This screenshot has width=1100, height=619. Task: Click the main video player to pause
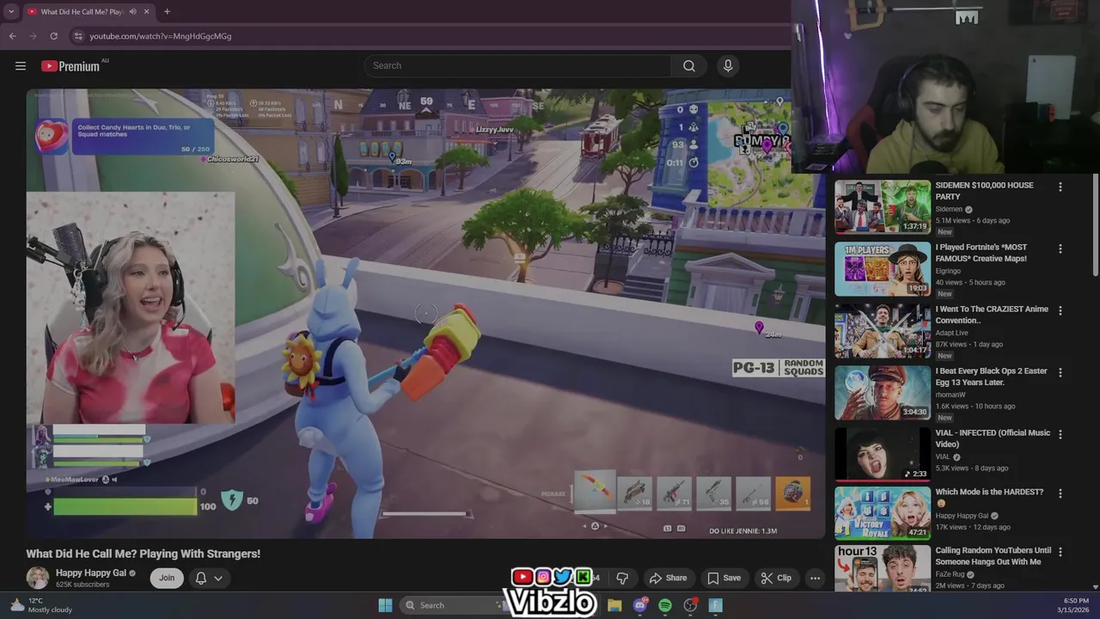(x=425, y=314)
